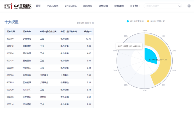The image size is (194, 113).
Task: Expand the 研究与洞见 menu
Action: pyautogui.click(x=71, y=6)
